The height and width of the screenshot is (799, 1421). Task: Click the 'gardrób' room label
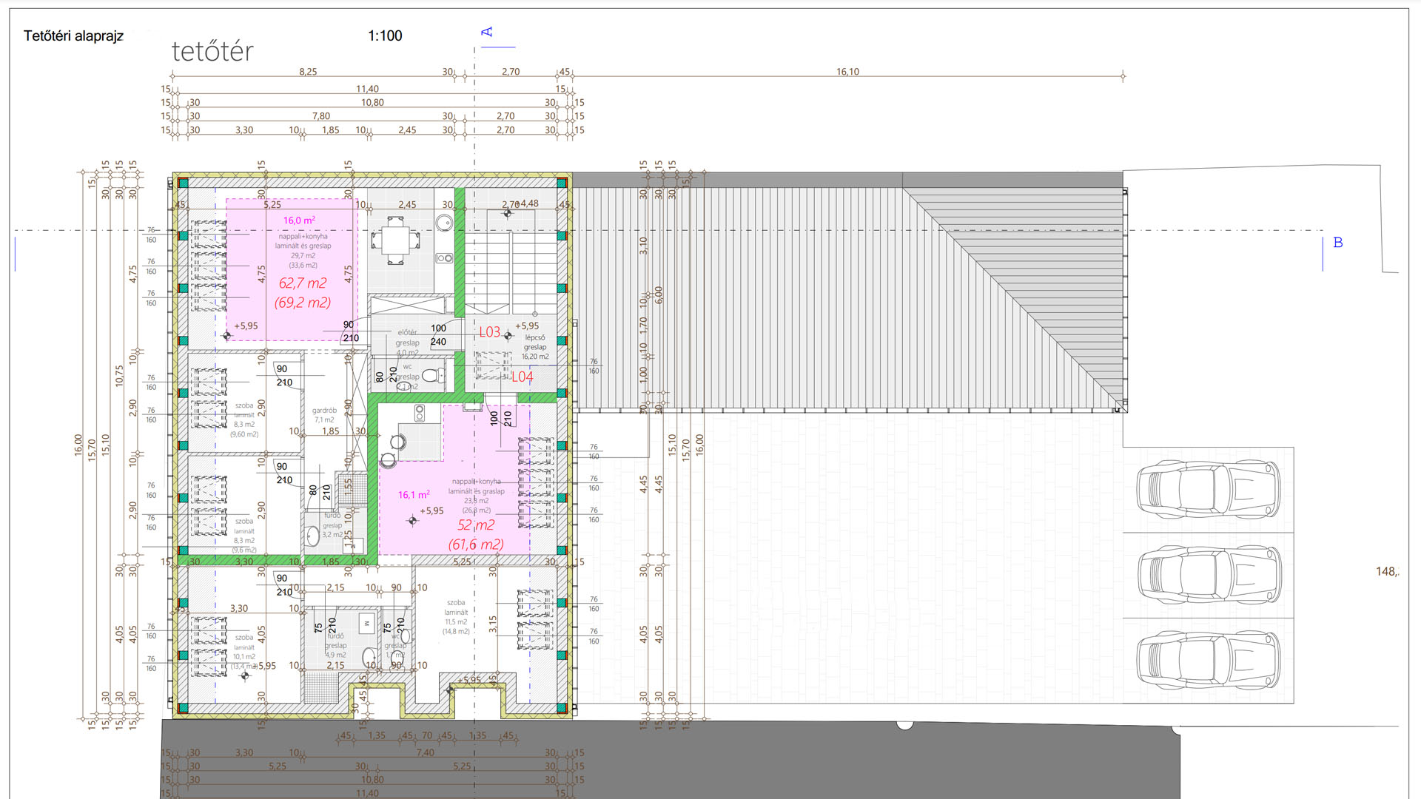324,410
